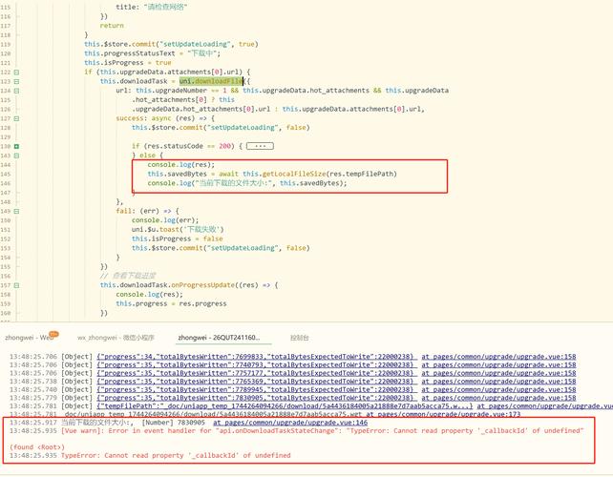The height and width of the screenshot is (477, 613).
Task: Collapse the fail callback fold at line 149
Action: [x=17, y=210]
